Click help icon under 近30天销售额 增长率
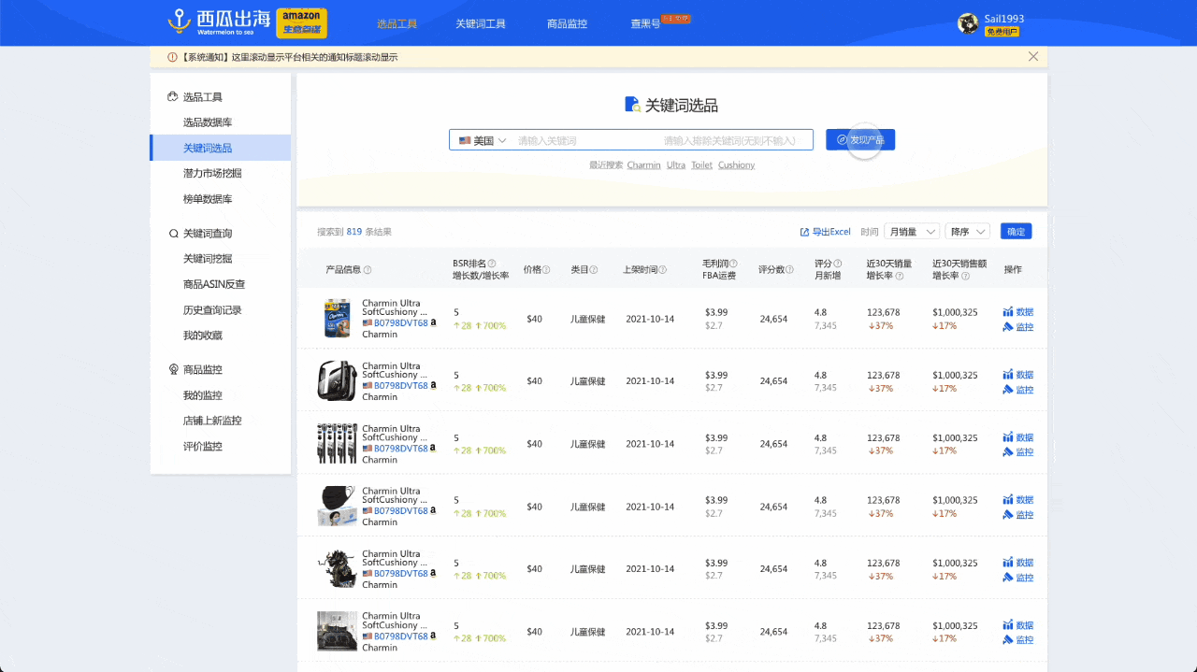This screenshot has width=1197, height=672. (965, 277)
